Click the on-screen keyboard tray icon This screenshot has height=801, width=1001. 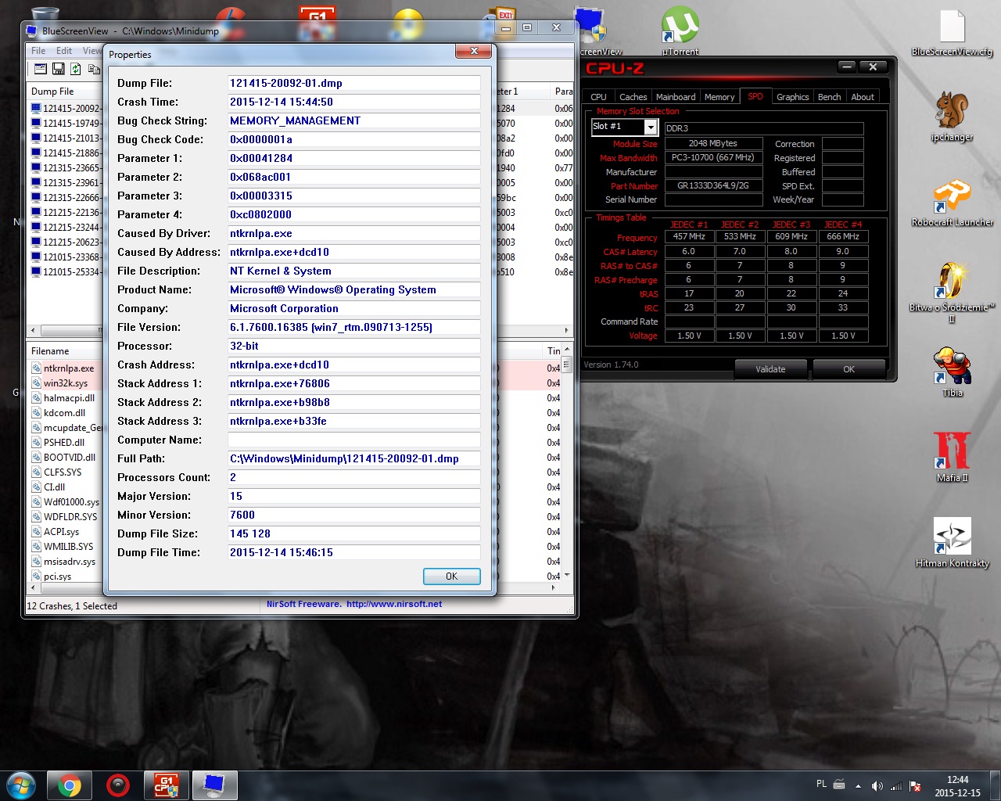point(839,785)
